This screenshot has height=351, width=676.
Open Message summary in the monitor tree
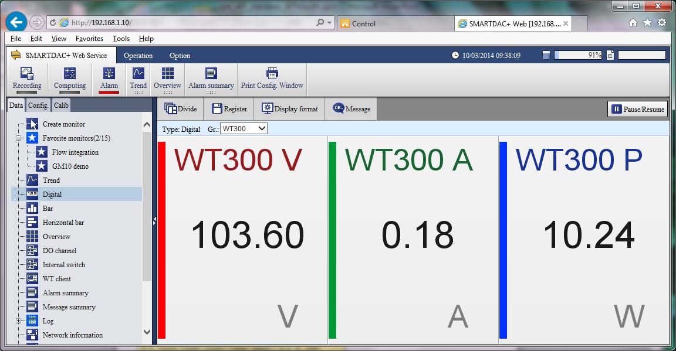(69, 307)
